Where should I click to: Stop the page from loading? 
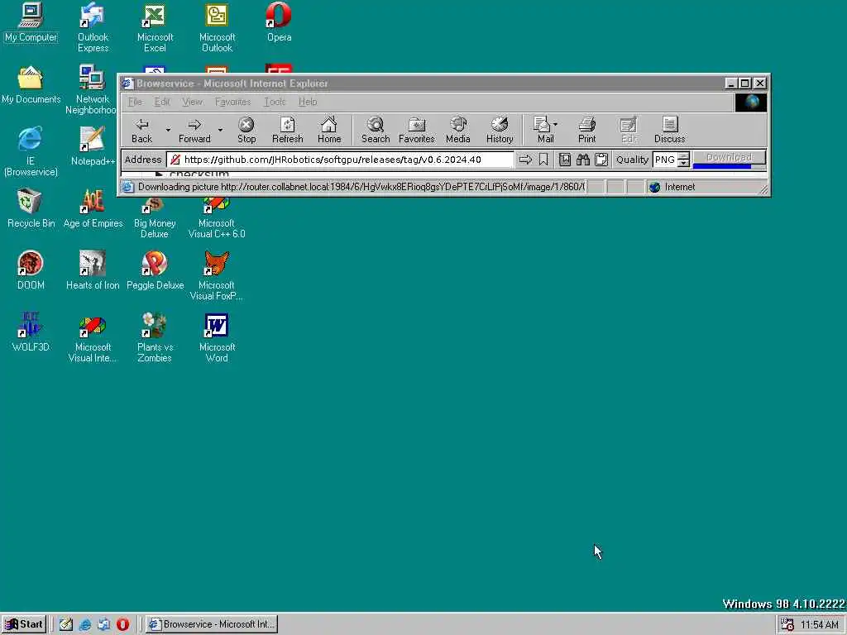(246, 131)
